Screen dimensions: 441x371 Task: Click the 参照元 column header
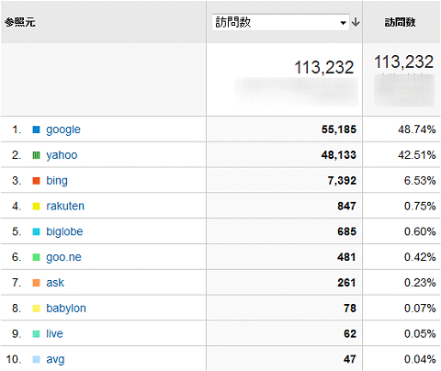tap(20, 22)
